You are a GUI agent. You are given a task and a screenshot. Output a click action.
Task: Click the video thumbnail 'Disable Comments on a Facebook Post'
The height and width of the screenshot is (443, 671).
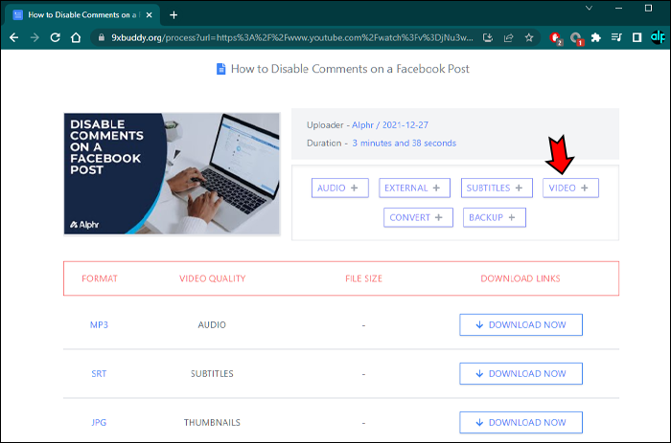[172, 174]
